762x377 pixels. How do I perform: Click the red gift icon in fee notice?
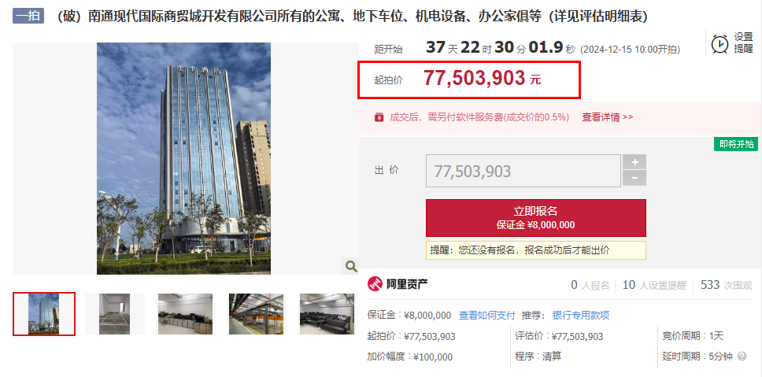tap(379, 117)
